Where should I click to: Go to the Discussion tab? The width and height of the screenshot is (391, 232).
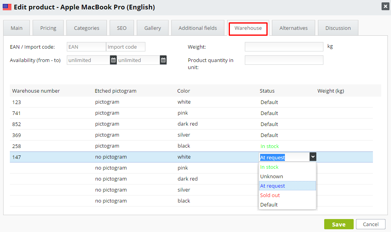(338, 28)
